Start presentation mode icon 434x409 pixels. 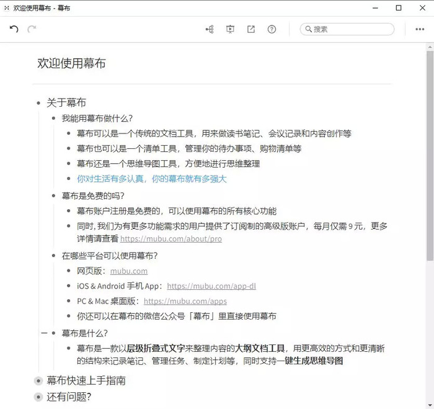click(x=230, y=29)
